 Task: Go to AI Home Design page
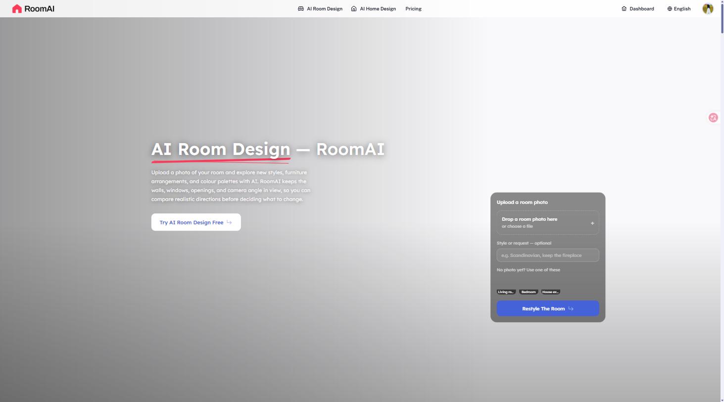[374, 9]
